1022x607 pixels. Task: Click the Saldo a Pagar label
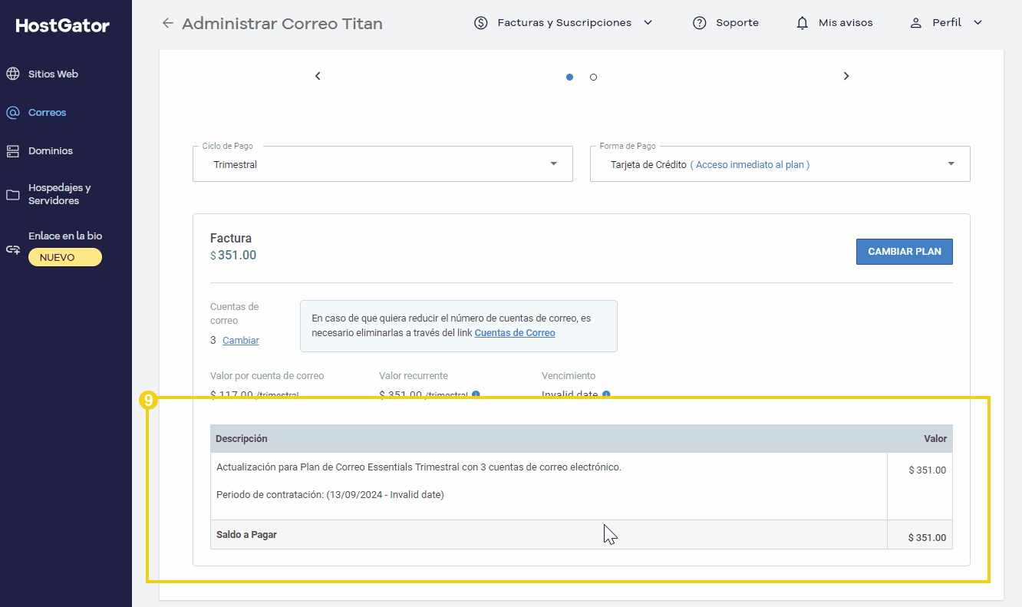tap(246, 534)
